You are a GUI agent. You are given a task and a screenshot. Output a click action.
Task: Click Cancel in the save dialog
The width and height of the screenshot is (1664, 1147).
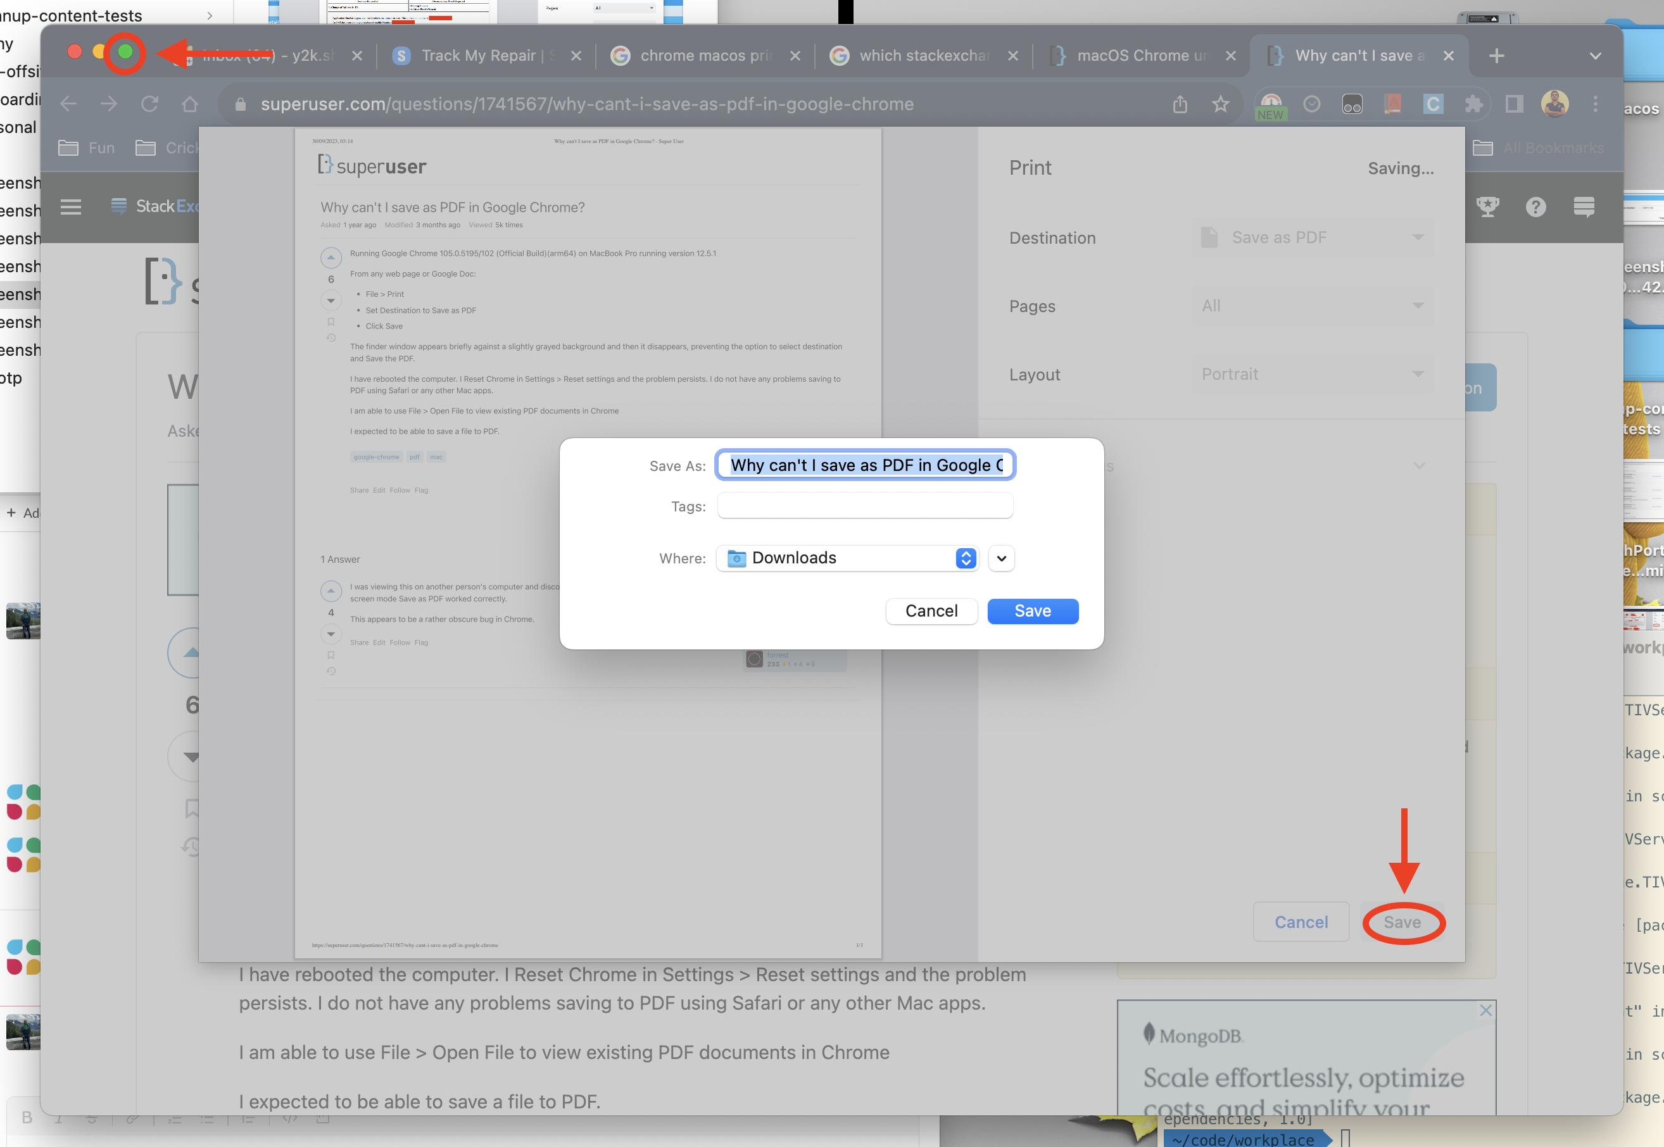point(931,611)
